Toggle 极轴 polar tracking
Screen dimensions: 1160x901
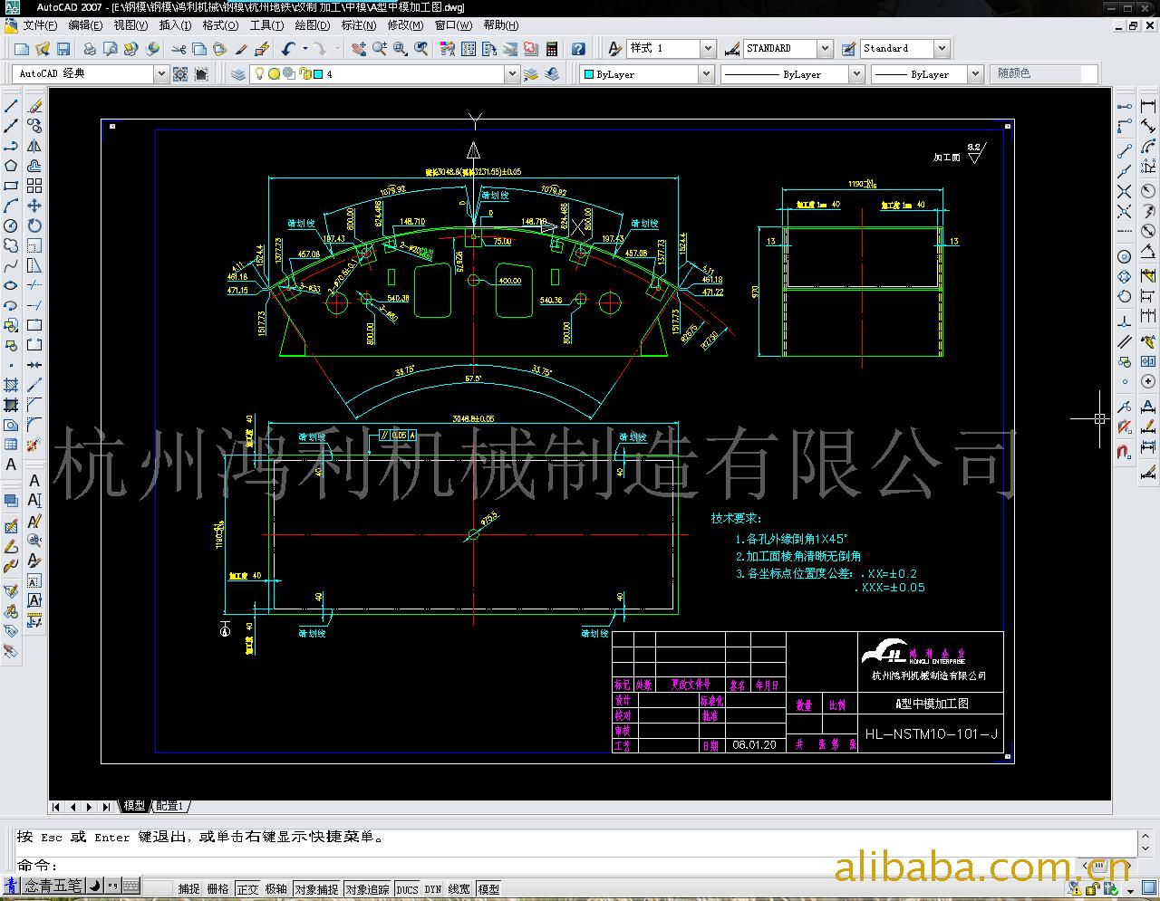point(276,889)
